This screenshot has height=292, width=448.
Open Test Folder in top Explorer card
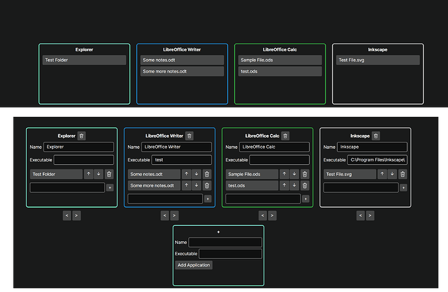[84, 60]
